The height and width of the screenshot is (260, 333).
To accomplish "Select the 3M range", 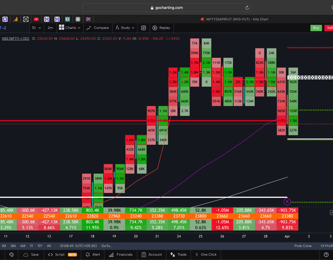I will click(x=13, y=246).
